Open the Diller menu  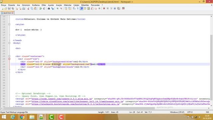coord(44,5)
